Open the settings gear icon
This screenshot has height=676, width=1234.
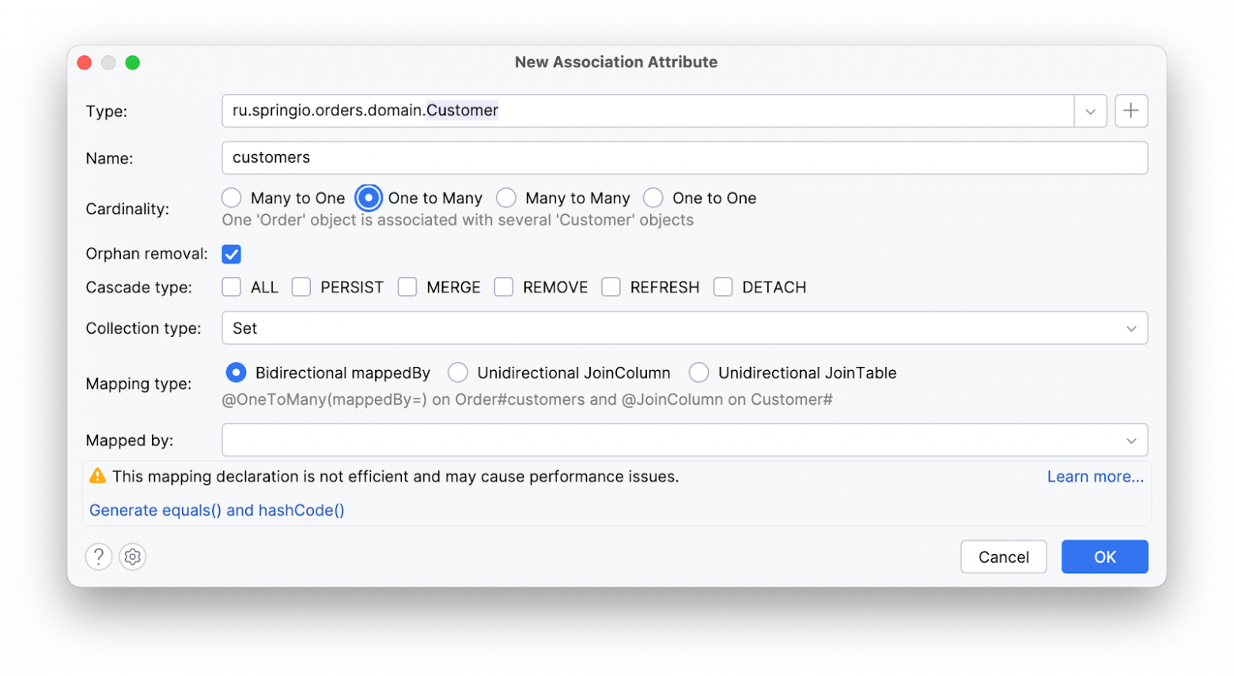(x=133, y=557)
